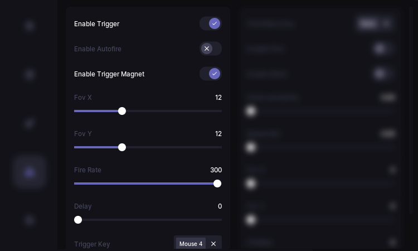Select the Delay slider knob

point(78,220)
